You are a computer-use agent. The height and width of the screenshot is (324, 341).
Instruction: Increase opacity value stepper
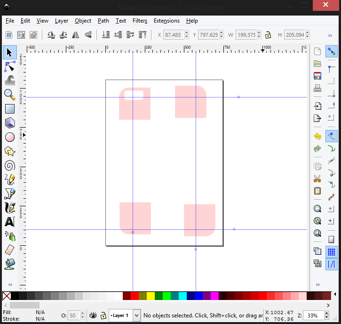(x=82, y=313)
